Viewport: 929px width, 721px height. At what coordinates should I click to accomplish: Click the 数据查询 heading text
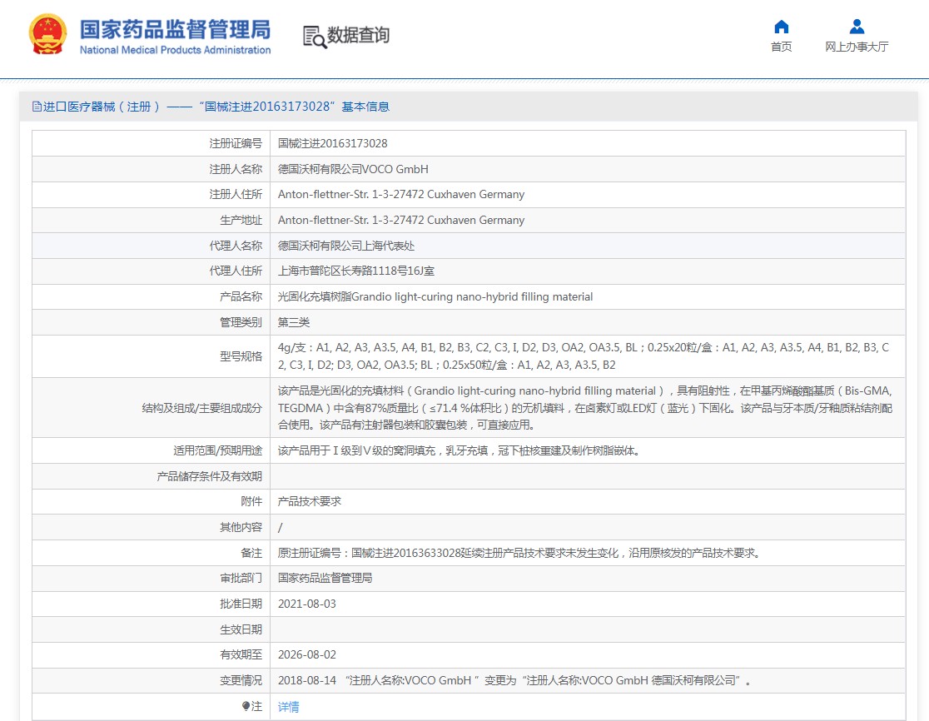[358, 35]
